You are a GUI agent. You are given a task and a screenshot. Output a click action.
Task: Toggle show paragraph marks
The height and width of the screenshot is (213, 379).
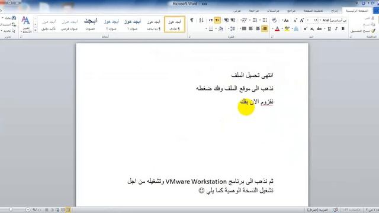pos(192,20)
